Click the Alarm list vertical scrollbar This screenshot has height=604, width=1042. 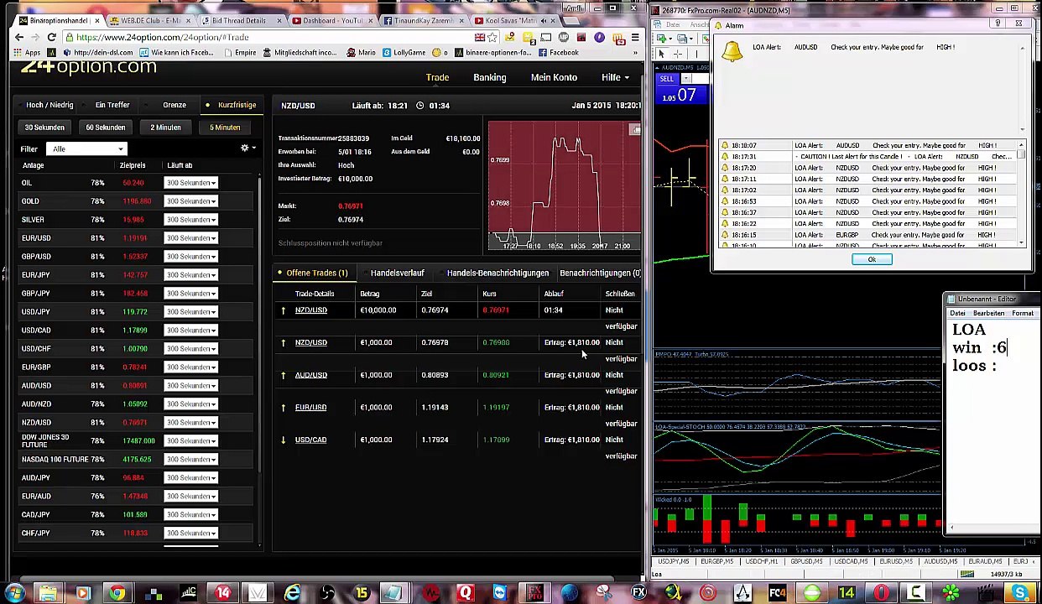coord(1022,194)
